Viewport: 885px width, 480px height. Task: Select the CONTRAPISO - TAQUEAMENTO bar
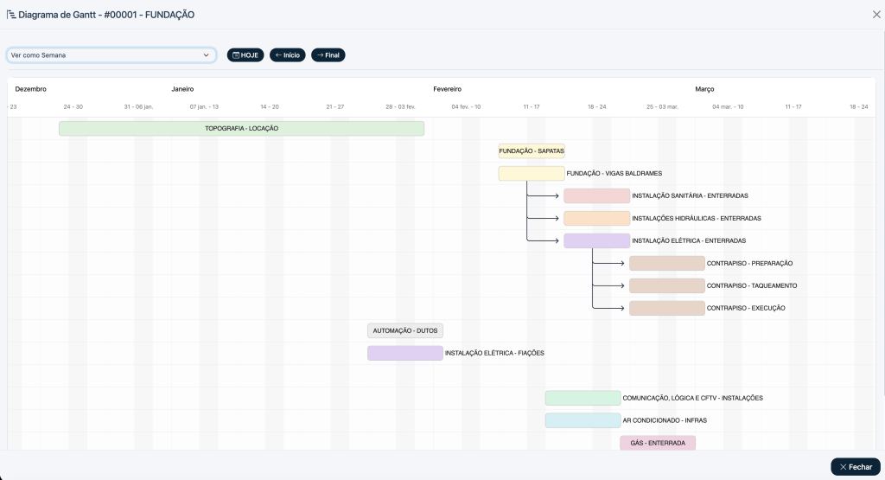coord(667,285)
